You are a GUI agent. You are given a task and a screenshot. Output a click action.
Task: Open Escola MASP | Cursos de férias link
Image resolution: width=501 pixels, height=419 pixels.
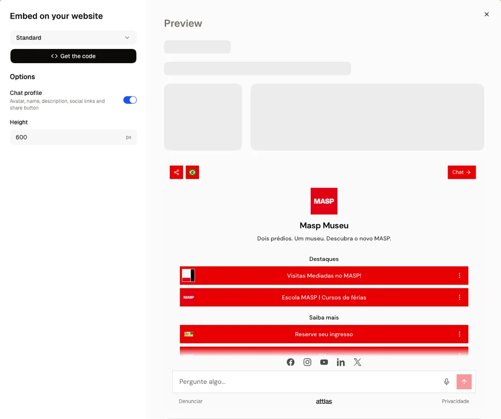pyautogui.click(x=324, y=297)
